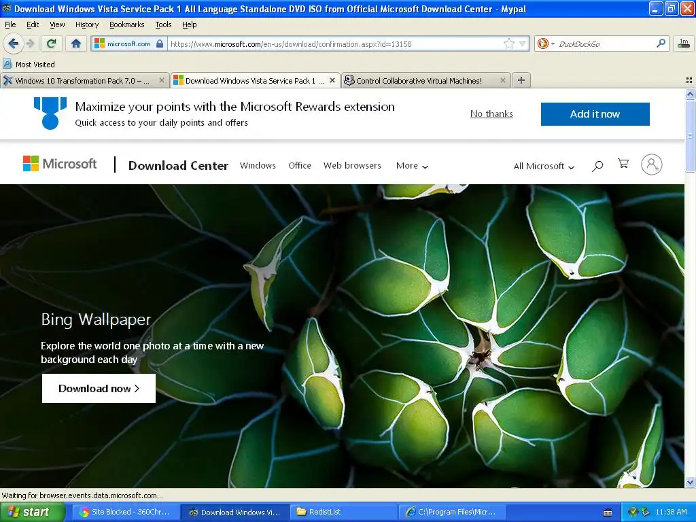Open the Help menu
The width and height of the screenshot is (696, 522).
[x=190, y=24]
